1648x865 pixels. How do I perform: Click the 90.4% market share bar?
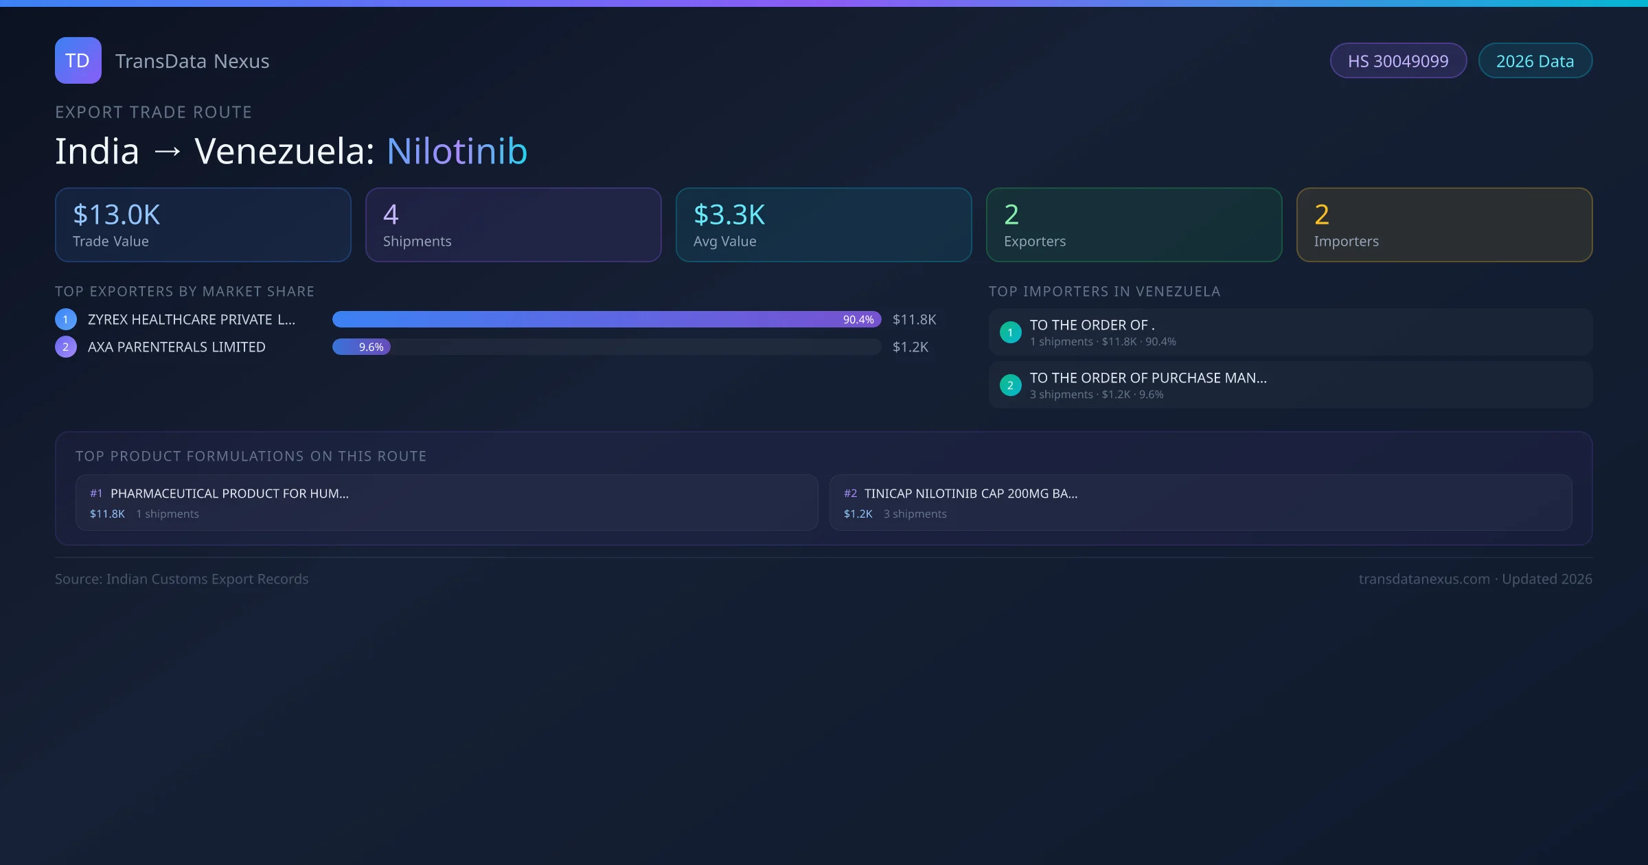606,319
